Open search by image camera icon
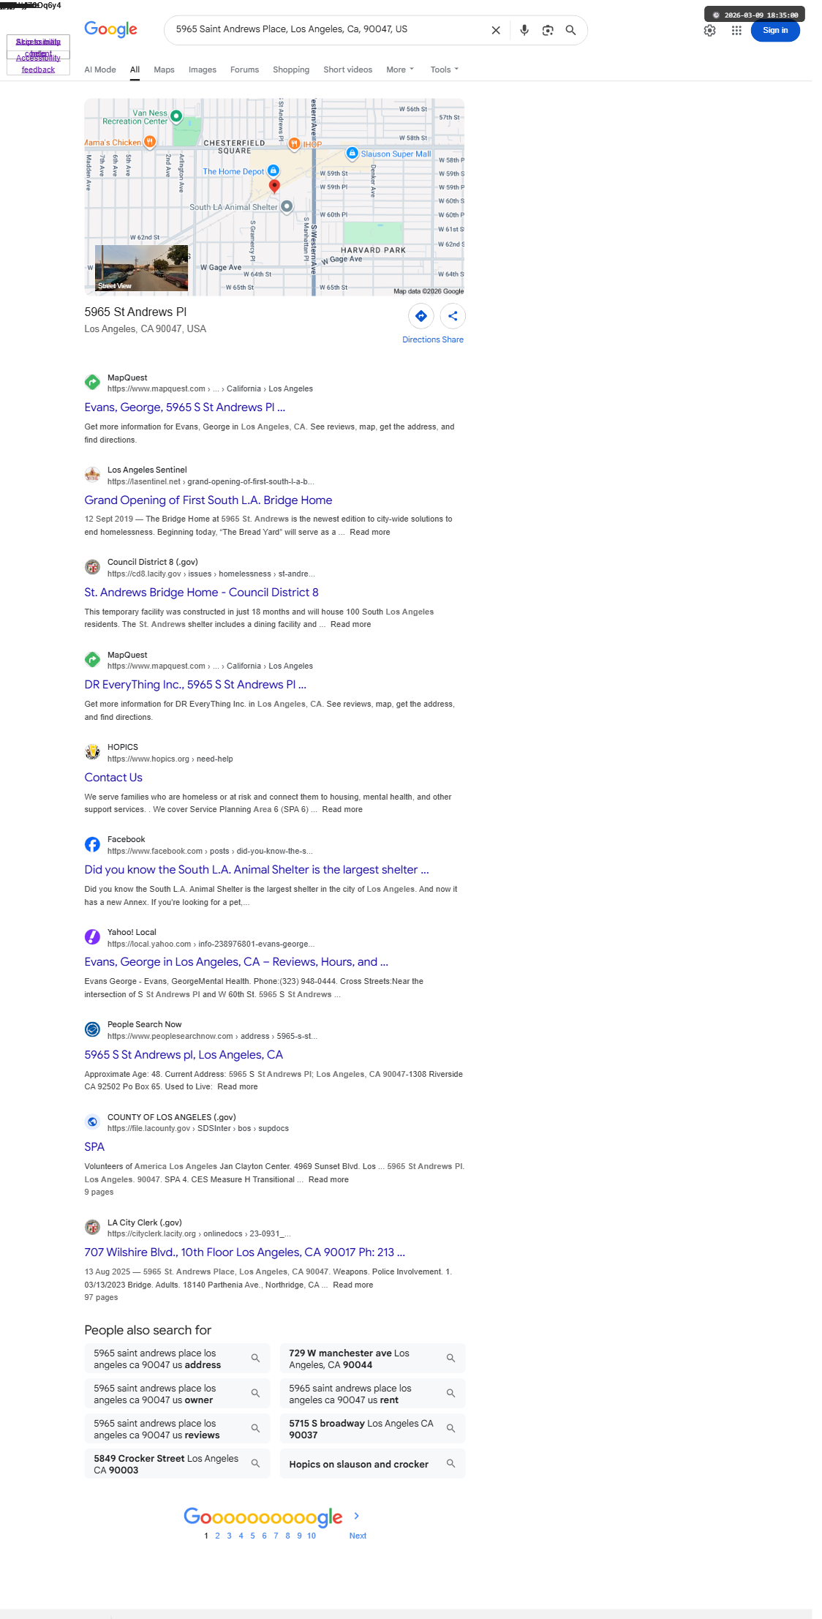This screenshot has height=1619, width=822. pyautogui.click(x=548, y=30)
